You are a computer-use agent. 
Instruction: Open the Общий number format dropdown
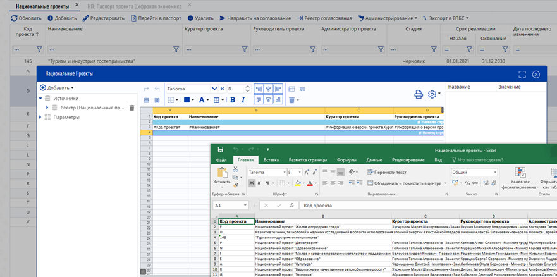pyautogui.click(x=495, y=172)
